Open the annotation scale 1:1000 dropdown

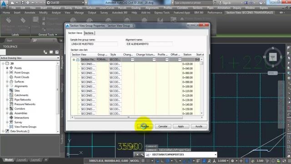tap(223, 161)
